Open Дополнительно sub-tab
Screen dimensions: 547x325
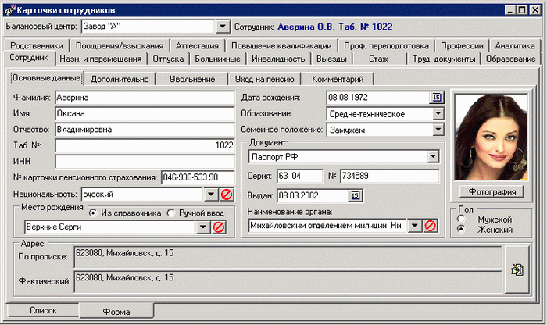pos(120,79)
